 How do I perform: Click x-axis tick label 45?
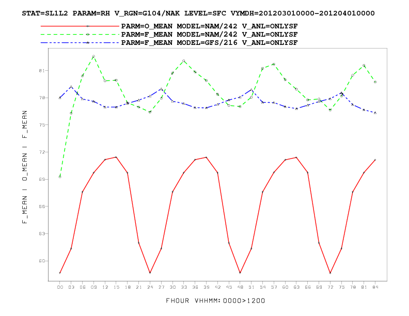click(x=229, y=287)
